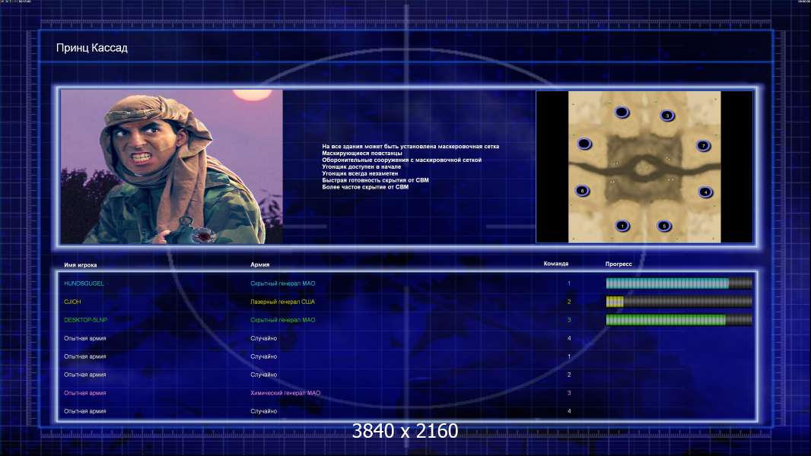Image resolution: width=811 pixels, height=456 pixels.
Task: Click the 'Угонщик доступен в начале' line
Action: (x=361, y=166)
